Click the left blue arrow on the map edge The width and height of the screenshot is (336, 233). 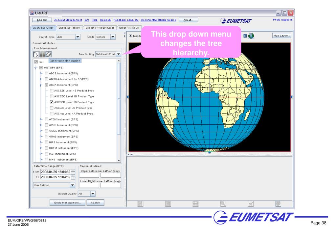pos(128,97)
